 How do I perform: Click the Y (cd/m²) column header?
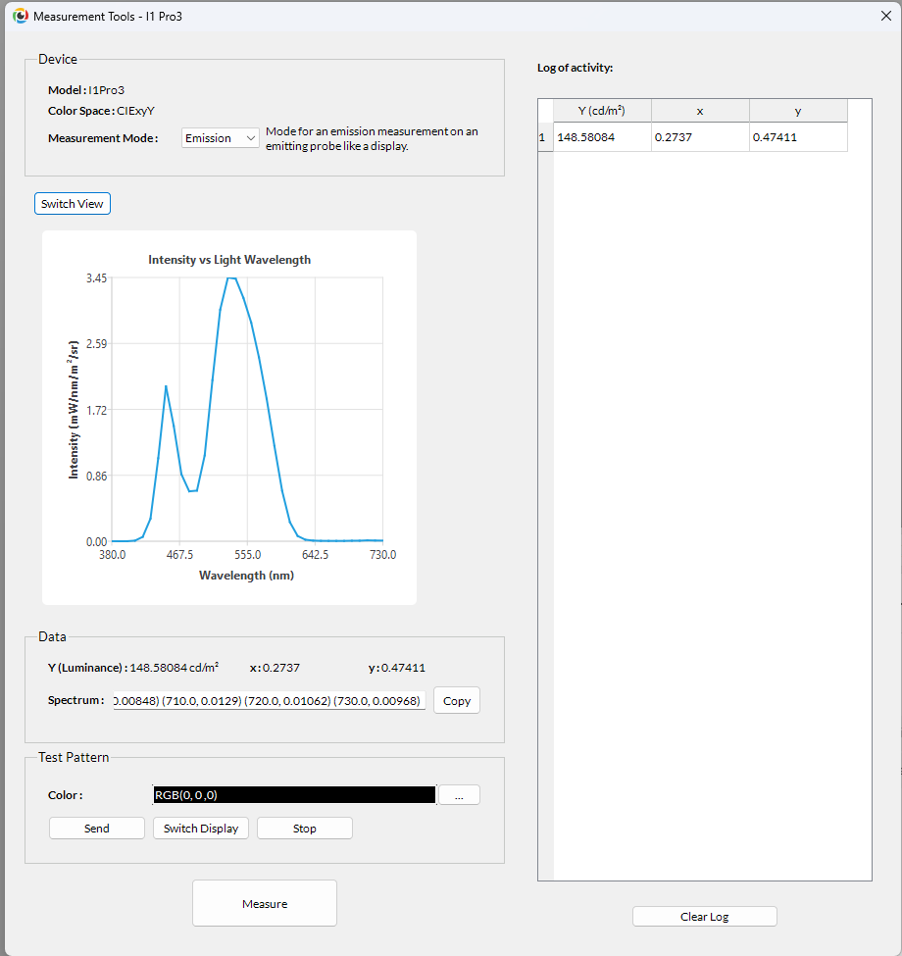tap(602, 111)
